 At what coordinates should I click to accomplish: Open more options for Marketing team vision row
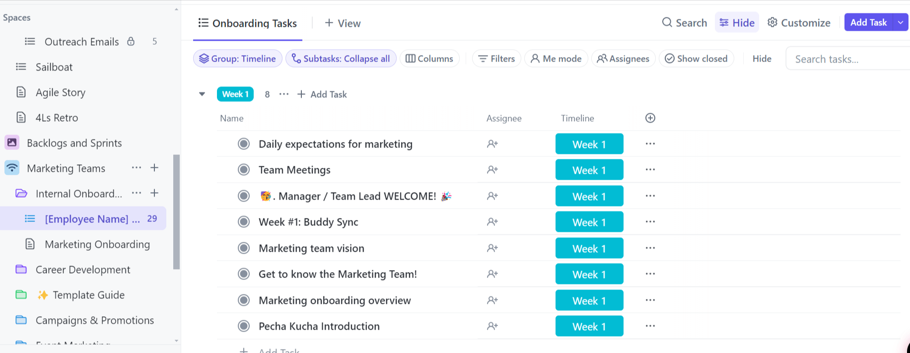pyautogui.click(x=650, y=248)
